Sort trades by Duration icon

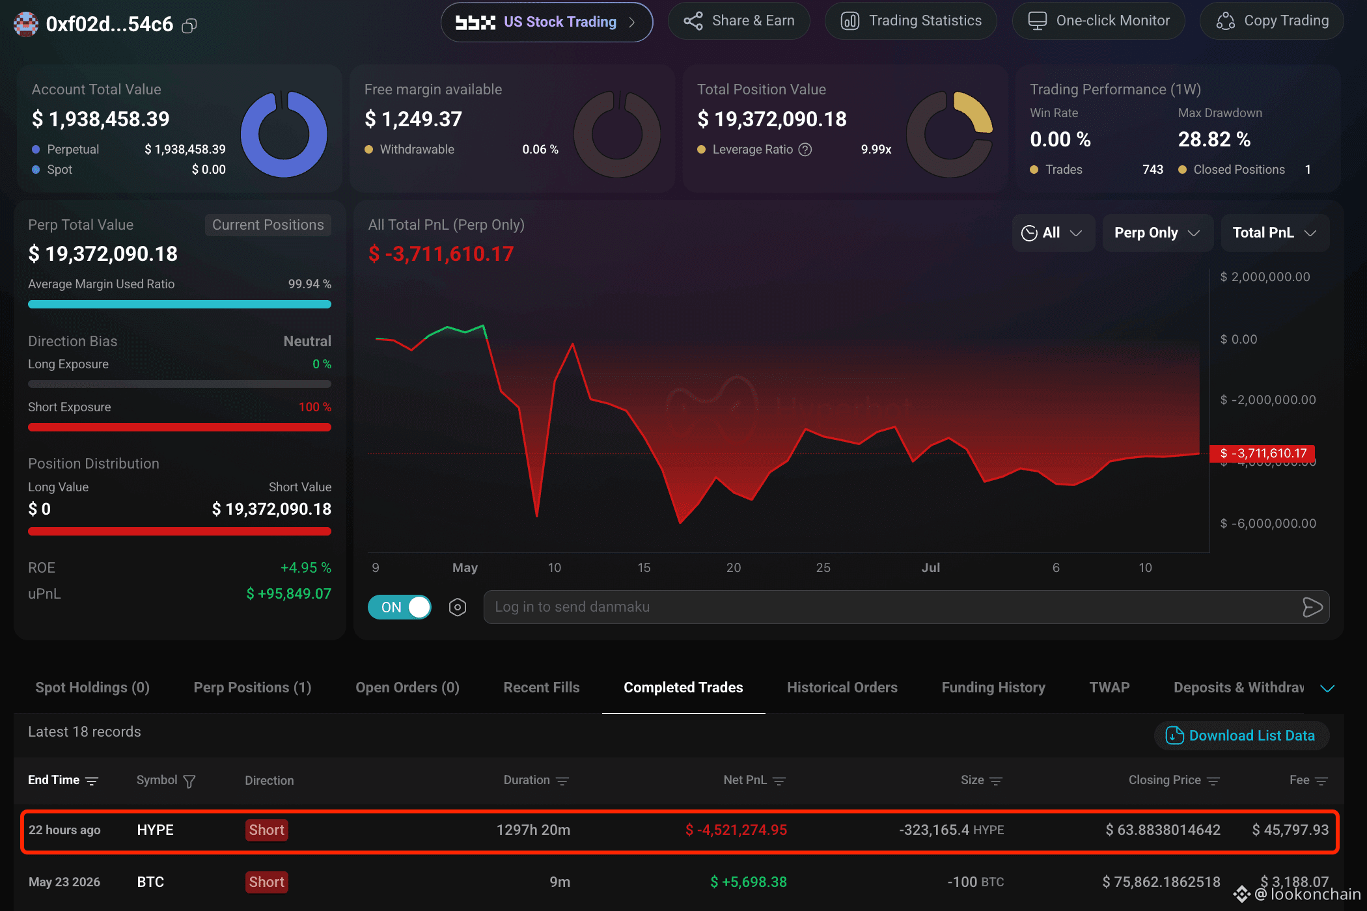(562, 781)
